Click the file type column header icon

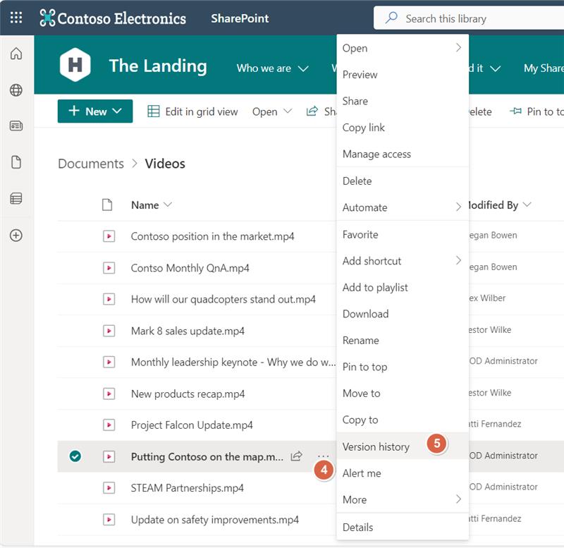pyautogui.click(x=107, y=205)
